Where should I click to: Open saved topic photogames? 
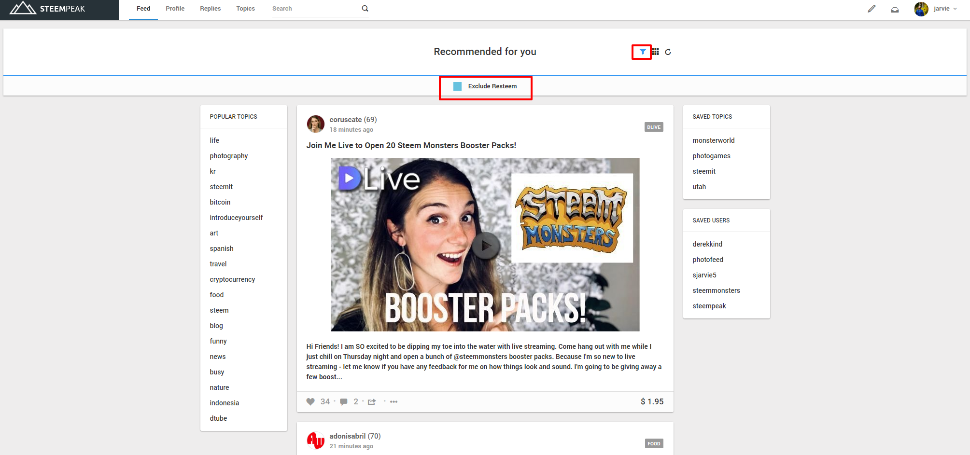tap(711, 156)
